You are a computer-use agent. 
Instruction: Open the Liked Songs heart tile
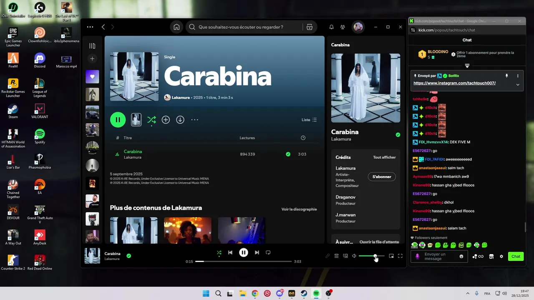tap(92, 77)
